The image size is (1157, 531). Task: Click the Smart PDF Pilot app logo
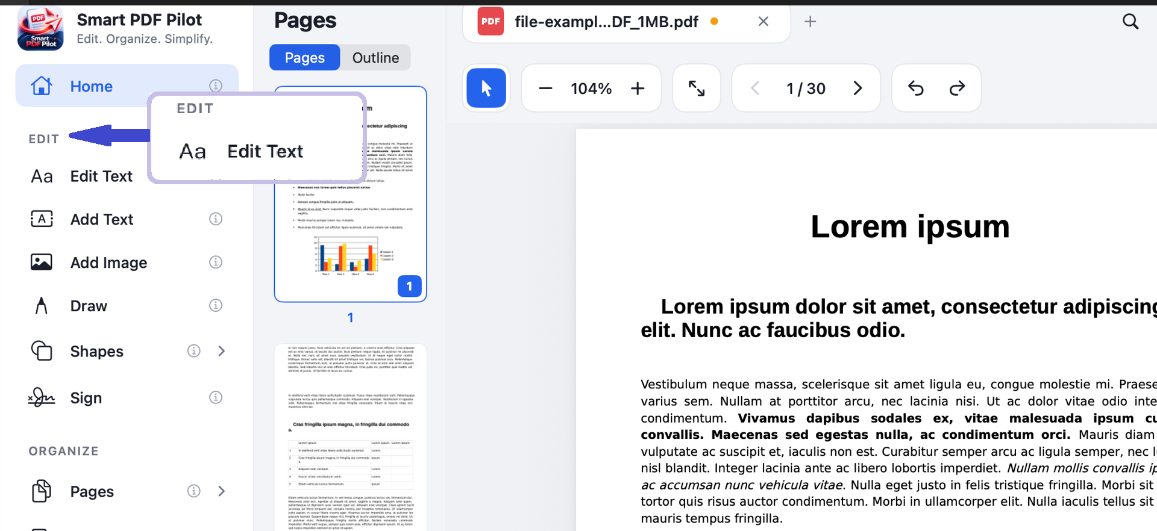click(40, 29)
